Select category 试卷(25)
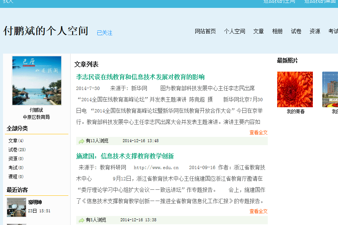The height and width of the screenshot is (225, 338). 17,150
